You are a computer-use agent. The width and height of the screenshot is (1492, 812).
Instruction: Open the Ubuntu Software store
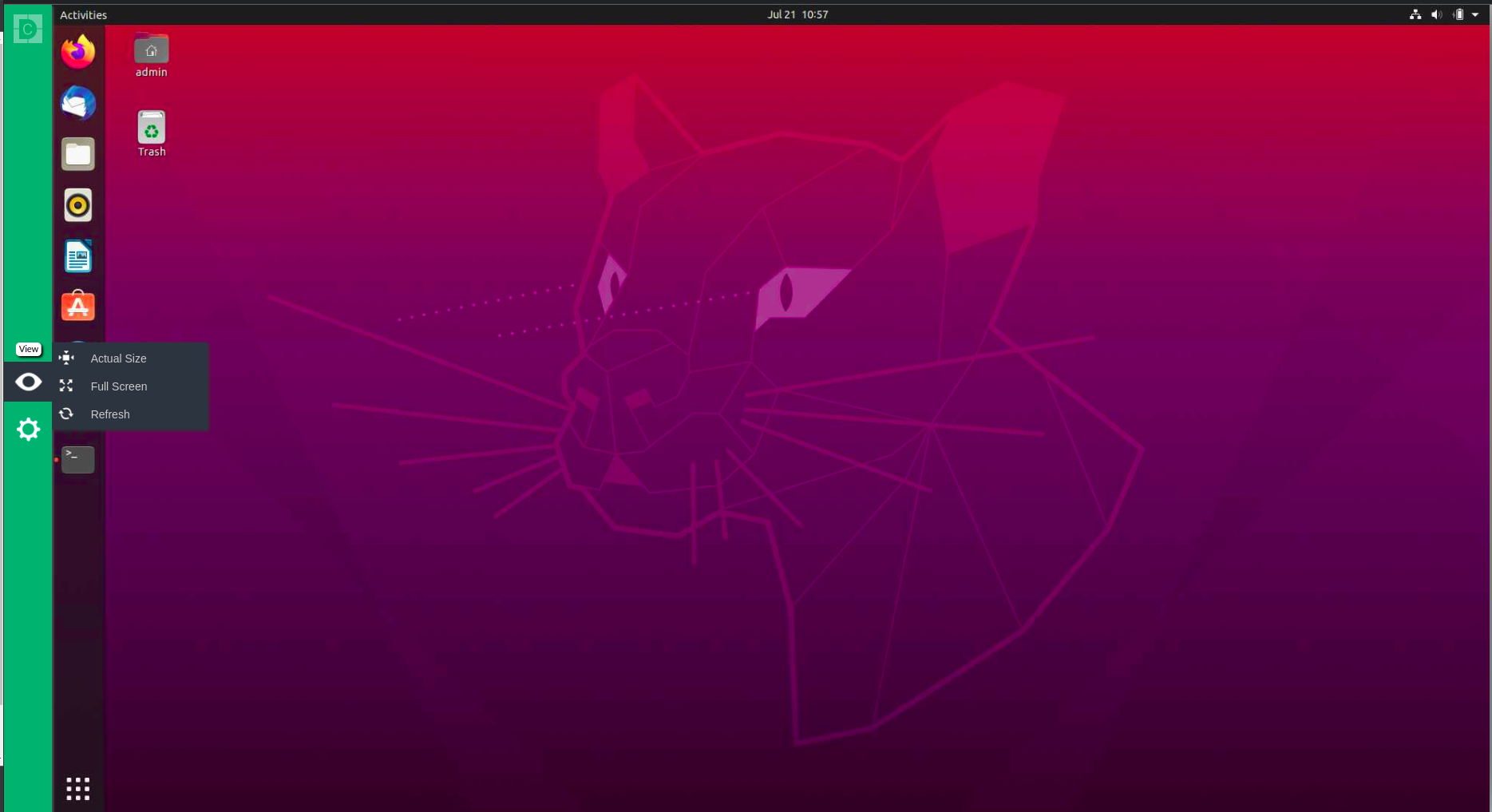[77, 306]
